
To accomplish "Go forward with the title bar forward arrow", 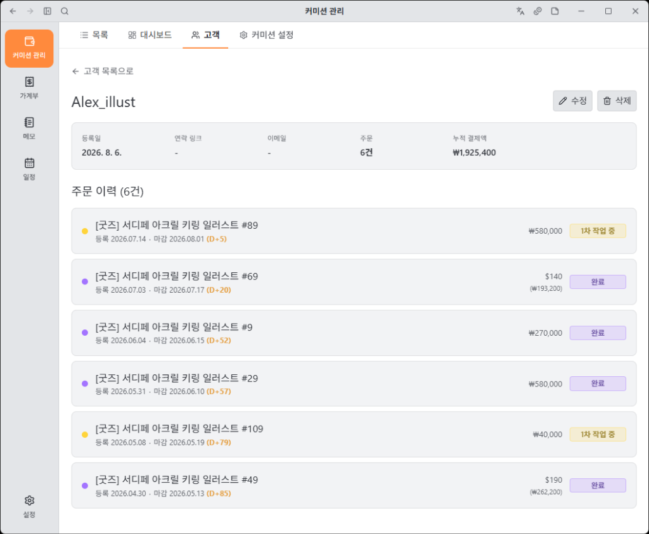I will (x=30, y=11).
